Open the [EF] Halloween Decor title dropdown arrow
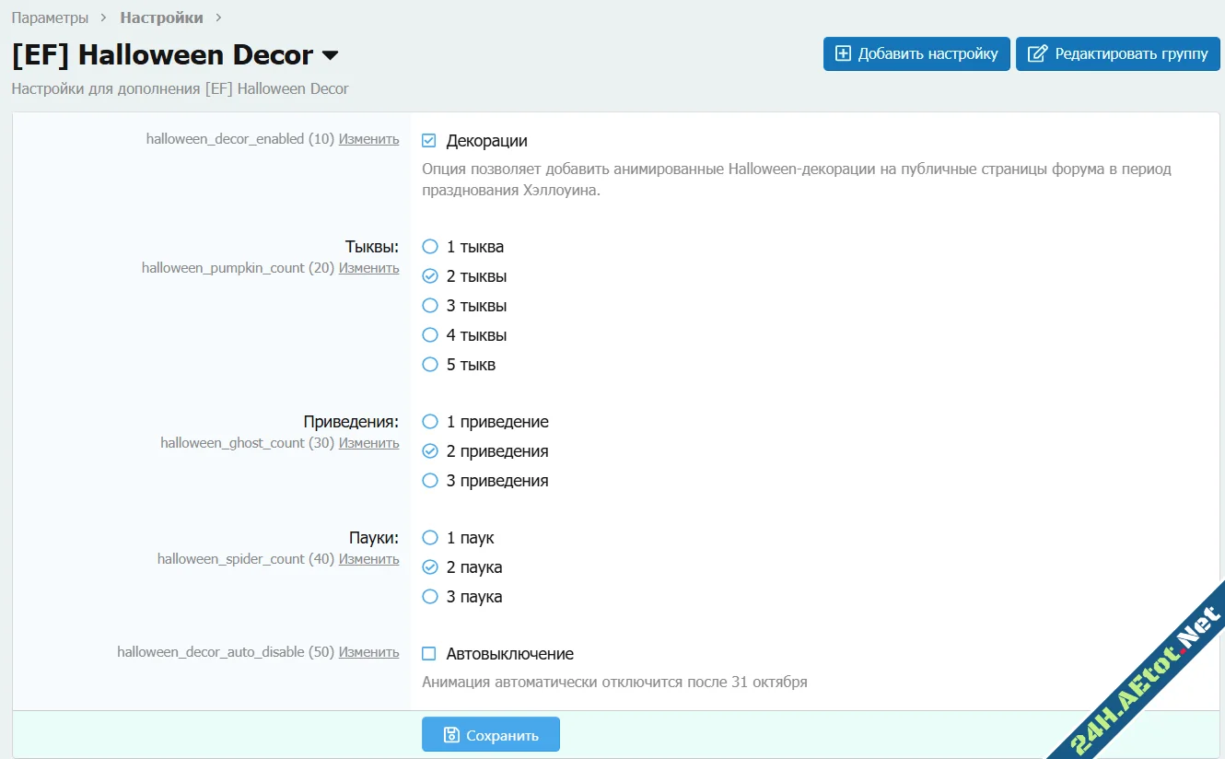1225x759 pixels. point(330,56)
